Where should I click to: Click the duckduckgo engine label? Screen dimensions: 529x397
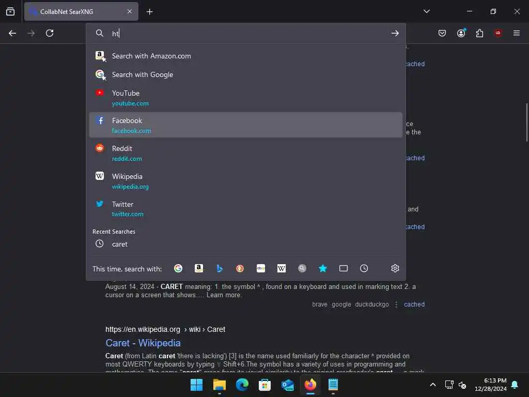[x=372, y=304]
